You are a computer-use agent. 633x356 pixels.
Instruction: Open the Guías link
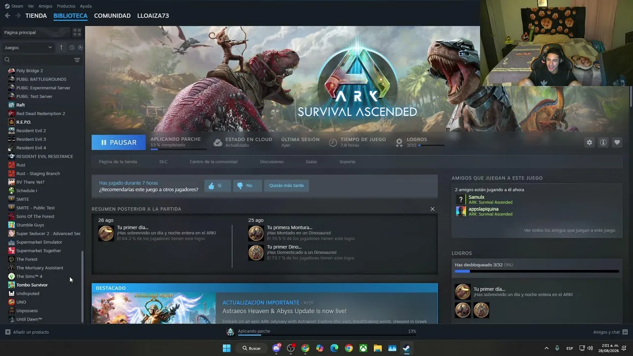[312, 162]
